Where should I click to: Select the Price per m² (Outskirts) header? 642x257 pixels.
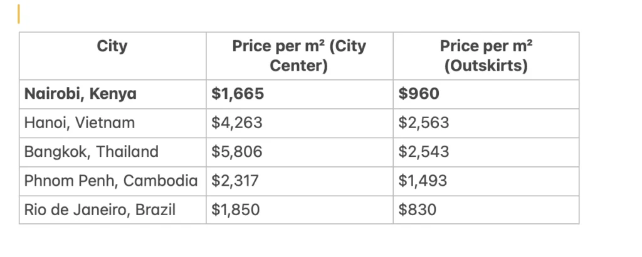point(486,56)
